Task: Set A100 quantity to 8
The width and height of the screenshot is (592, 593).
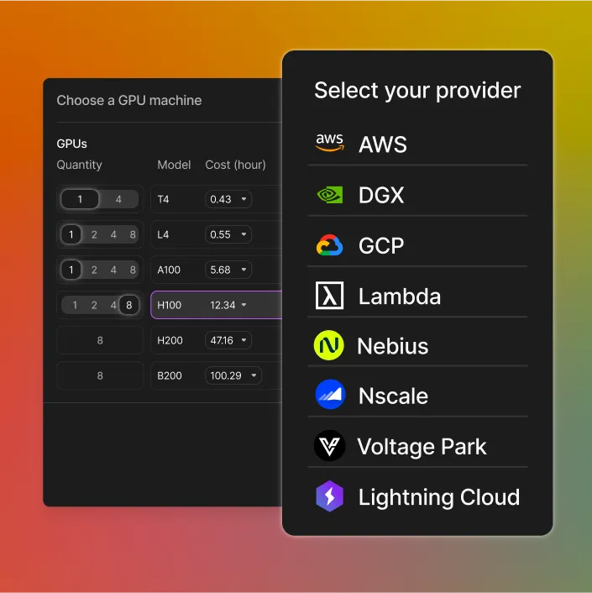Action: tap(133, 270)
